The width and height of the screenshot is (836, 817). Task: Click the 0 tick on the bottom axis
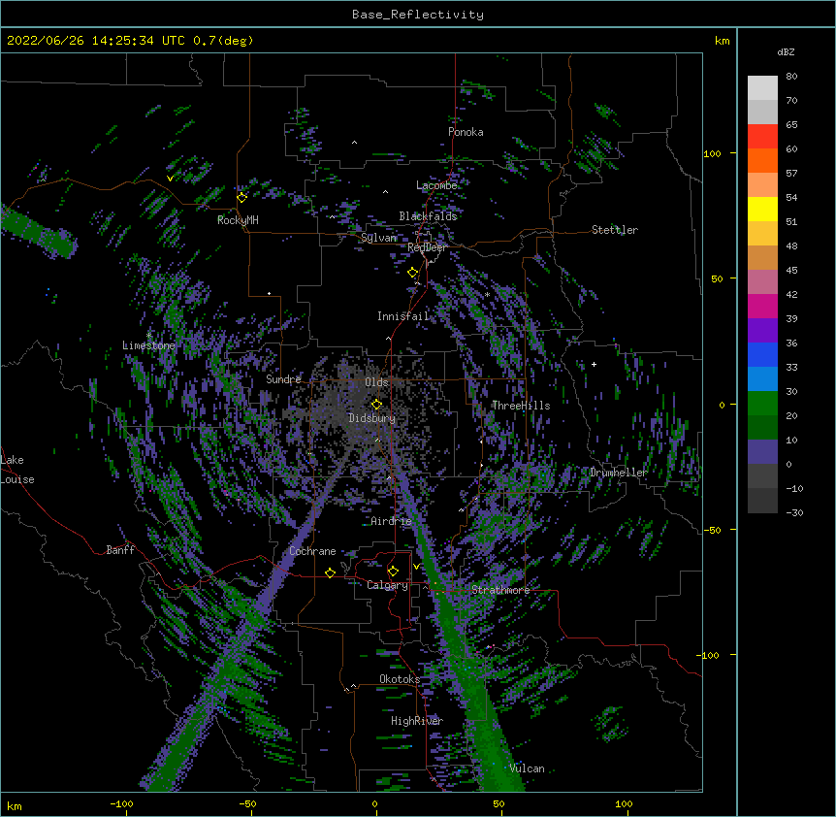(x=374, y=804)
